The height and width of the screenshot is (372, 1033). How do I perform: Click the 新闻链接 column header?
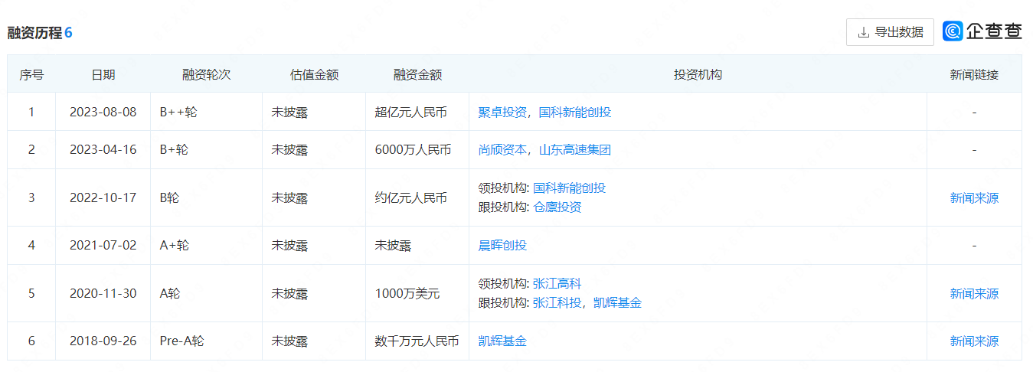pos(974,75)
